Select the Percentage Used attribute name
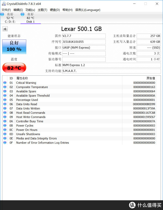 (x=27, y=100)
